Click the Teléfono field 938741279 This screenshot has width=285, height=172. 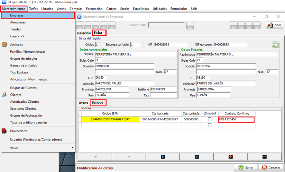pyautogui.click(x=163, y=89)
